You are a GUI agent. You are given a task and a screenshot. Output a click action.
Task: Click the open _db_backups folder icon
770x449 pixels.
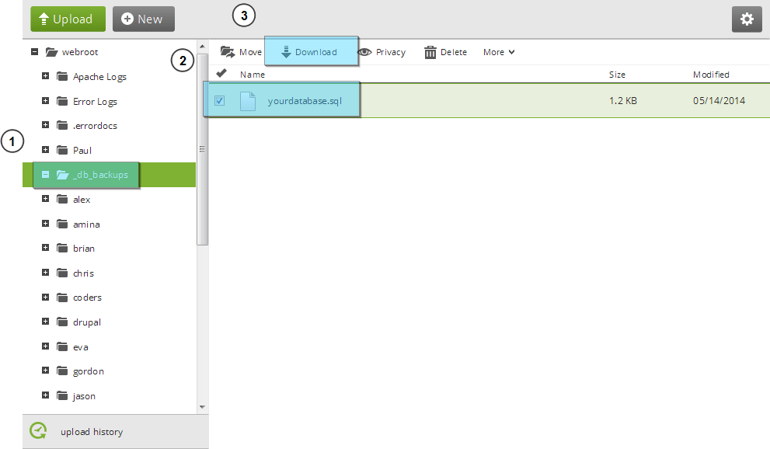click(x=62, y=175)
